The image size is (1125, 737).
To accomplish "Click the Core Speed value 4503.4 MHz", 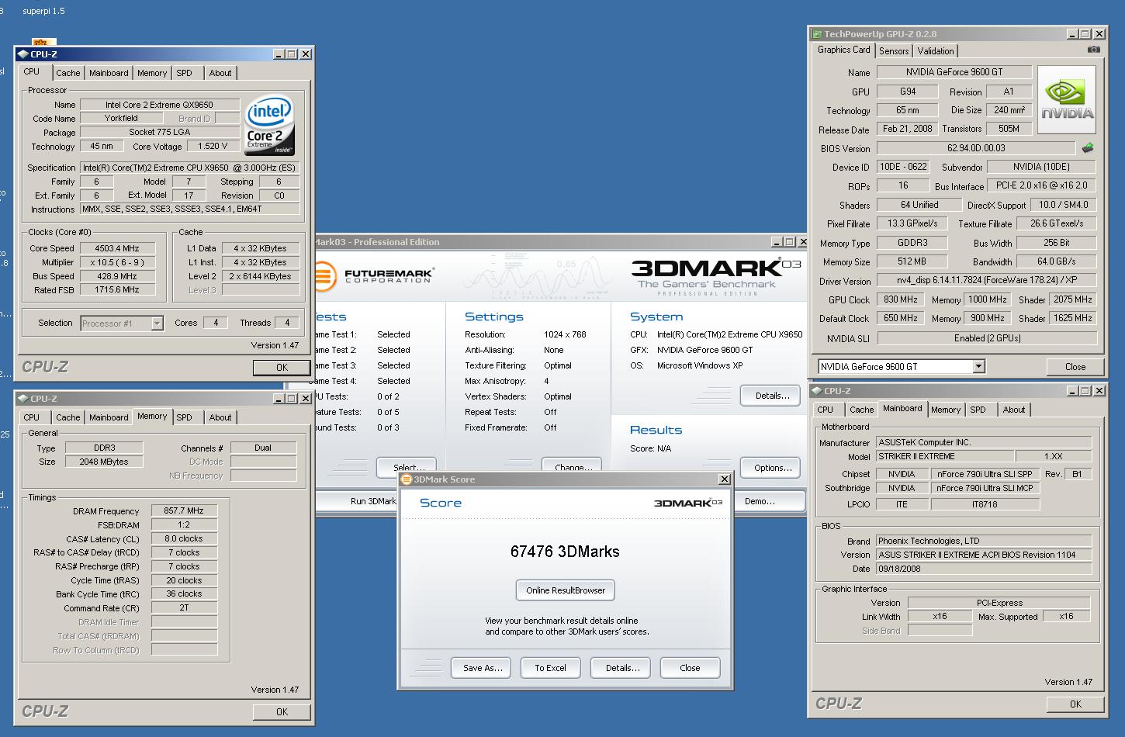I will click(x=117, y=248).
